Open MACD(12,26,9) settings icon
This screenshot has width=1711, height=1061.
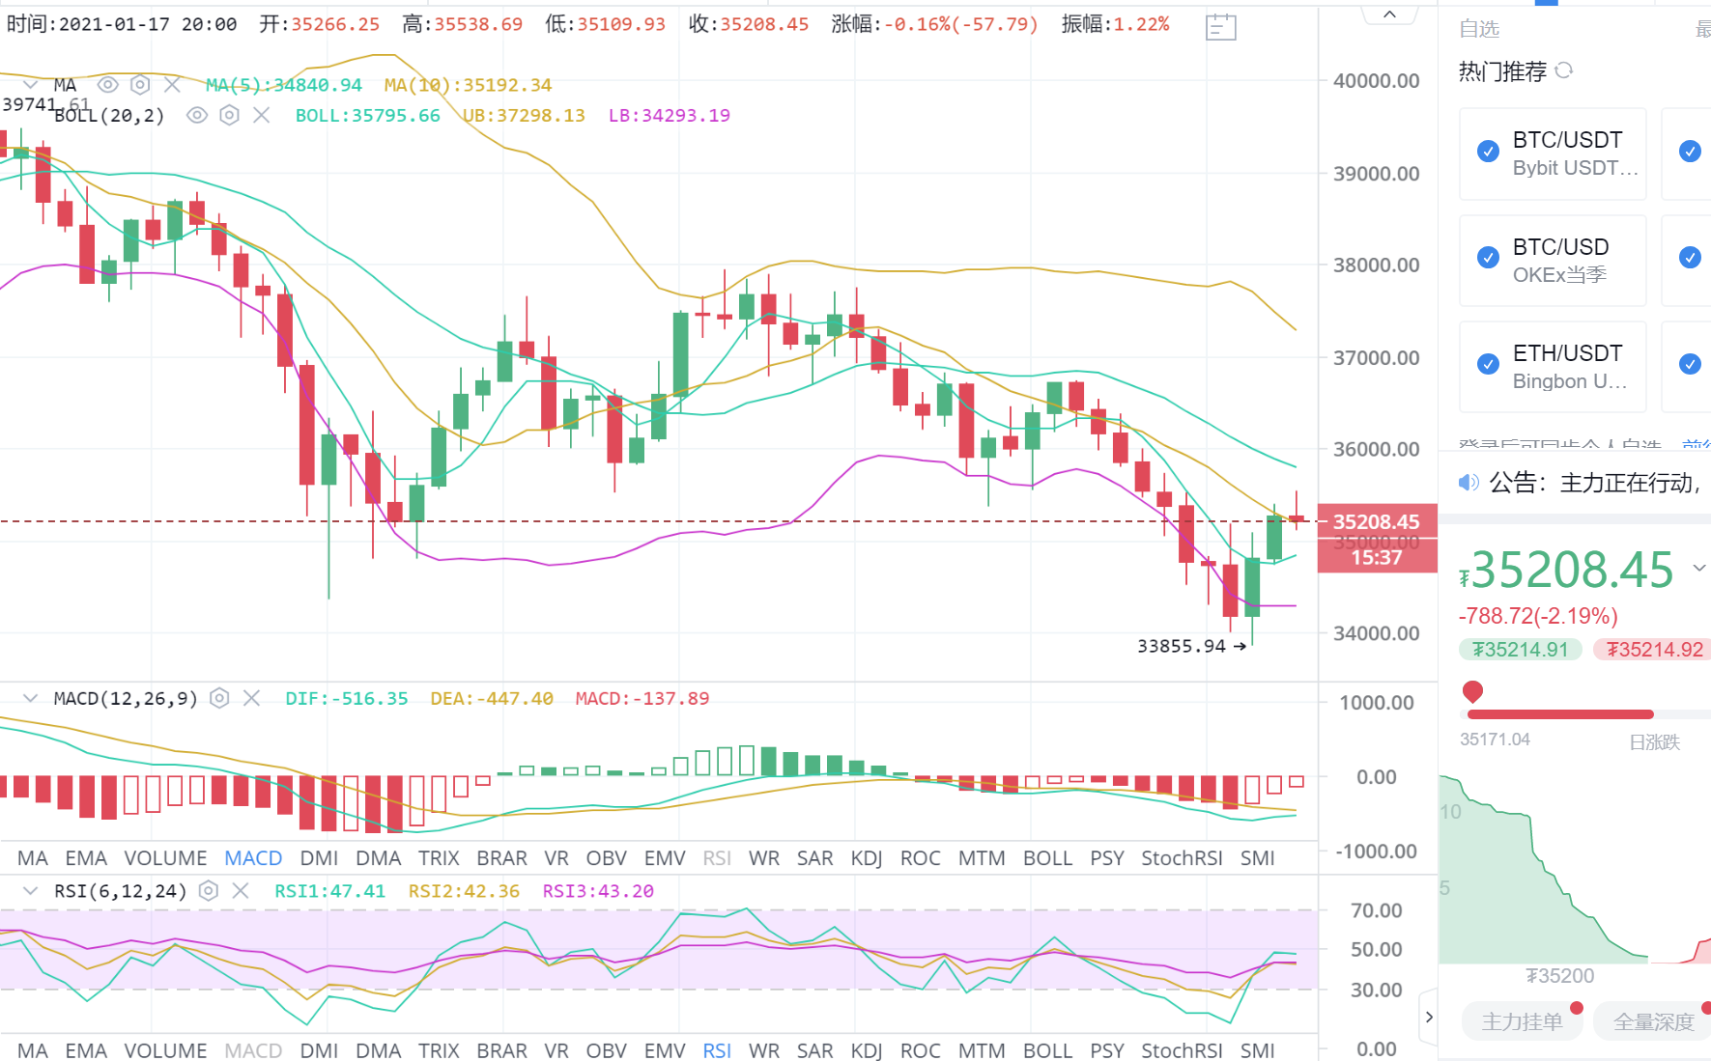point(219,698)
